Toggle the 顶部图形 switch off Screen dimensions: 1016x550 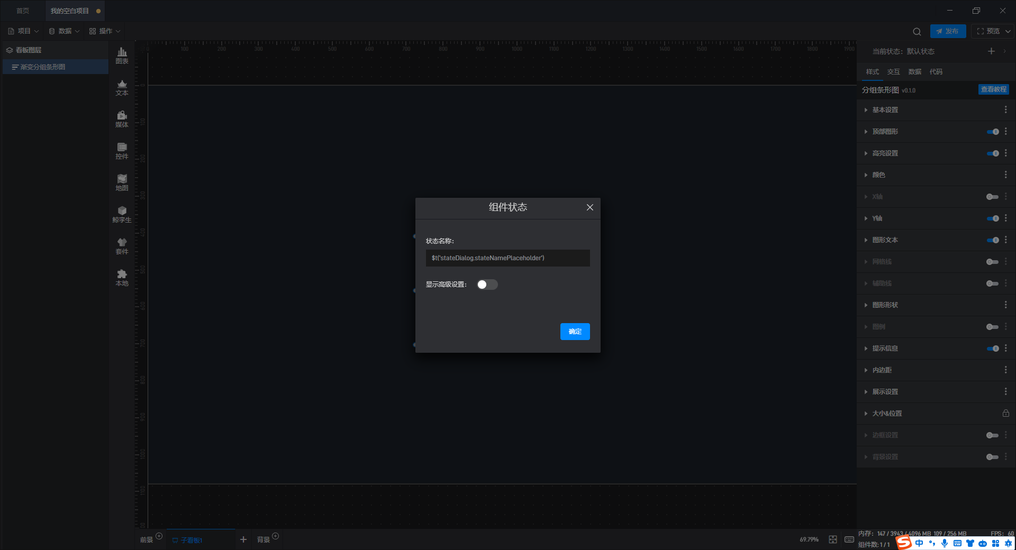coord(993,132)
